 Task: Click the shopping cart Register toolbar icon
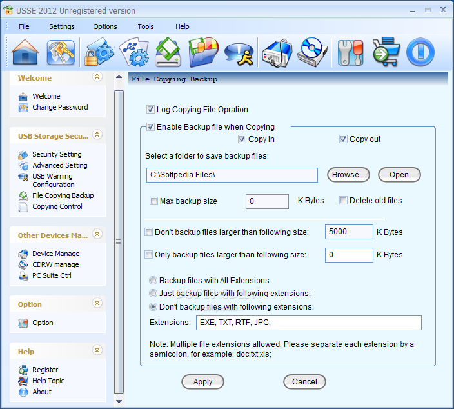[386, 52]
